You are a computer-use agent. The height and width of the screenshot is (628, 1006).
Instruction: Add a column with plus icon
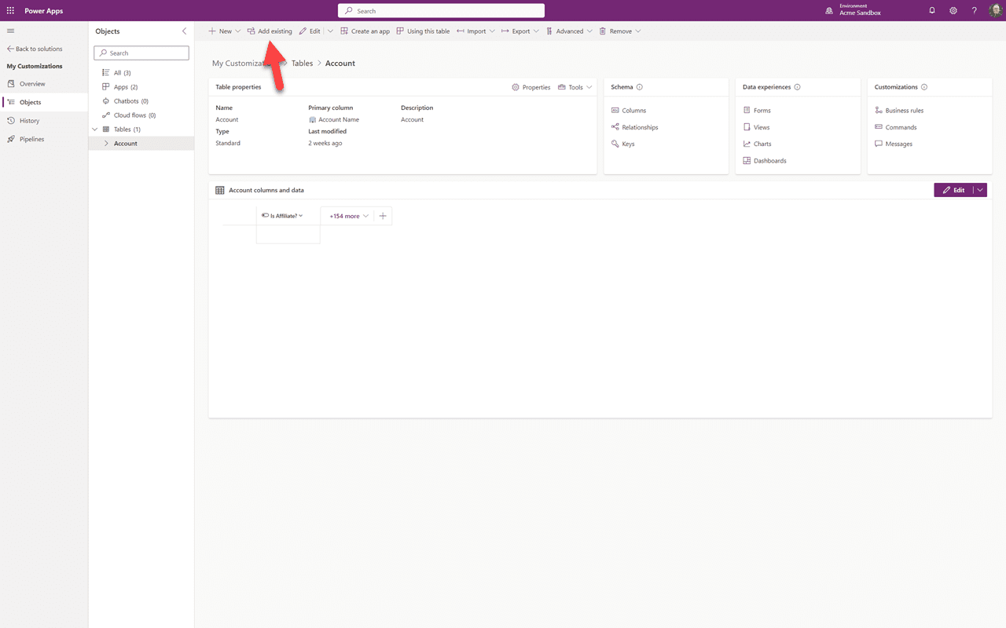pyautogui.click(x=383, y=216)
